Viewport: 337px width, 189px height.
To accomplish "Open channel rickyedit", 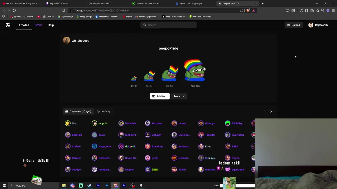I will point(127,146).
